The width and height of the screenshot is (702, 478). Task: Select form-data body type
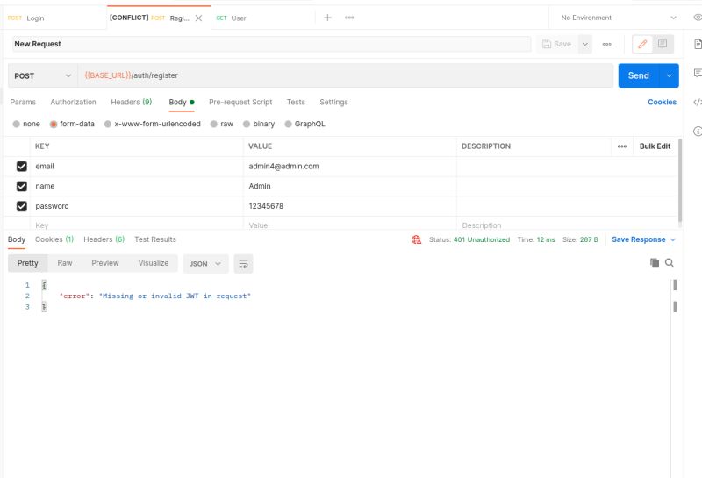54,124
